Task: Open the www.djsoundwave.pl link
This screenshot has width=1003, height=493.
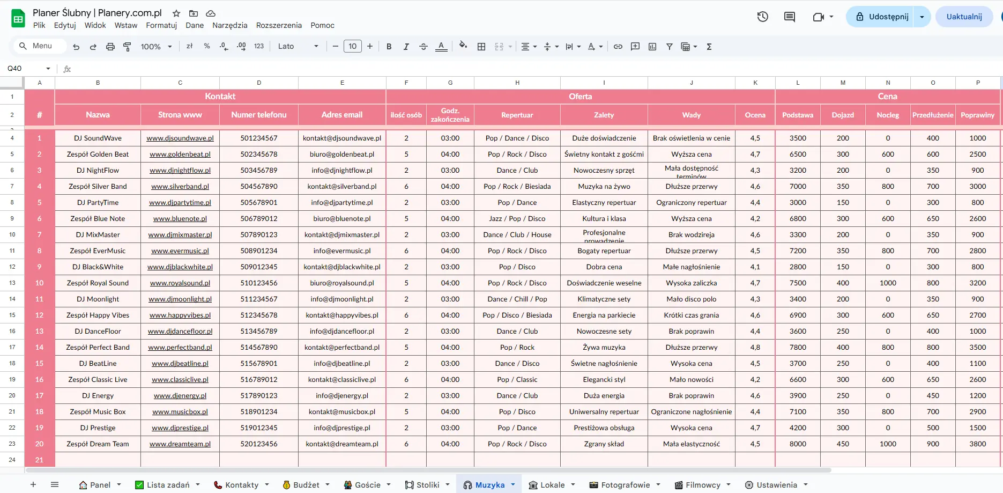Action: [x=180, y=138]
